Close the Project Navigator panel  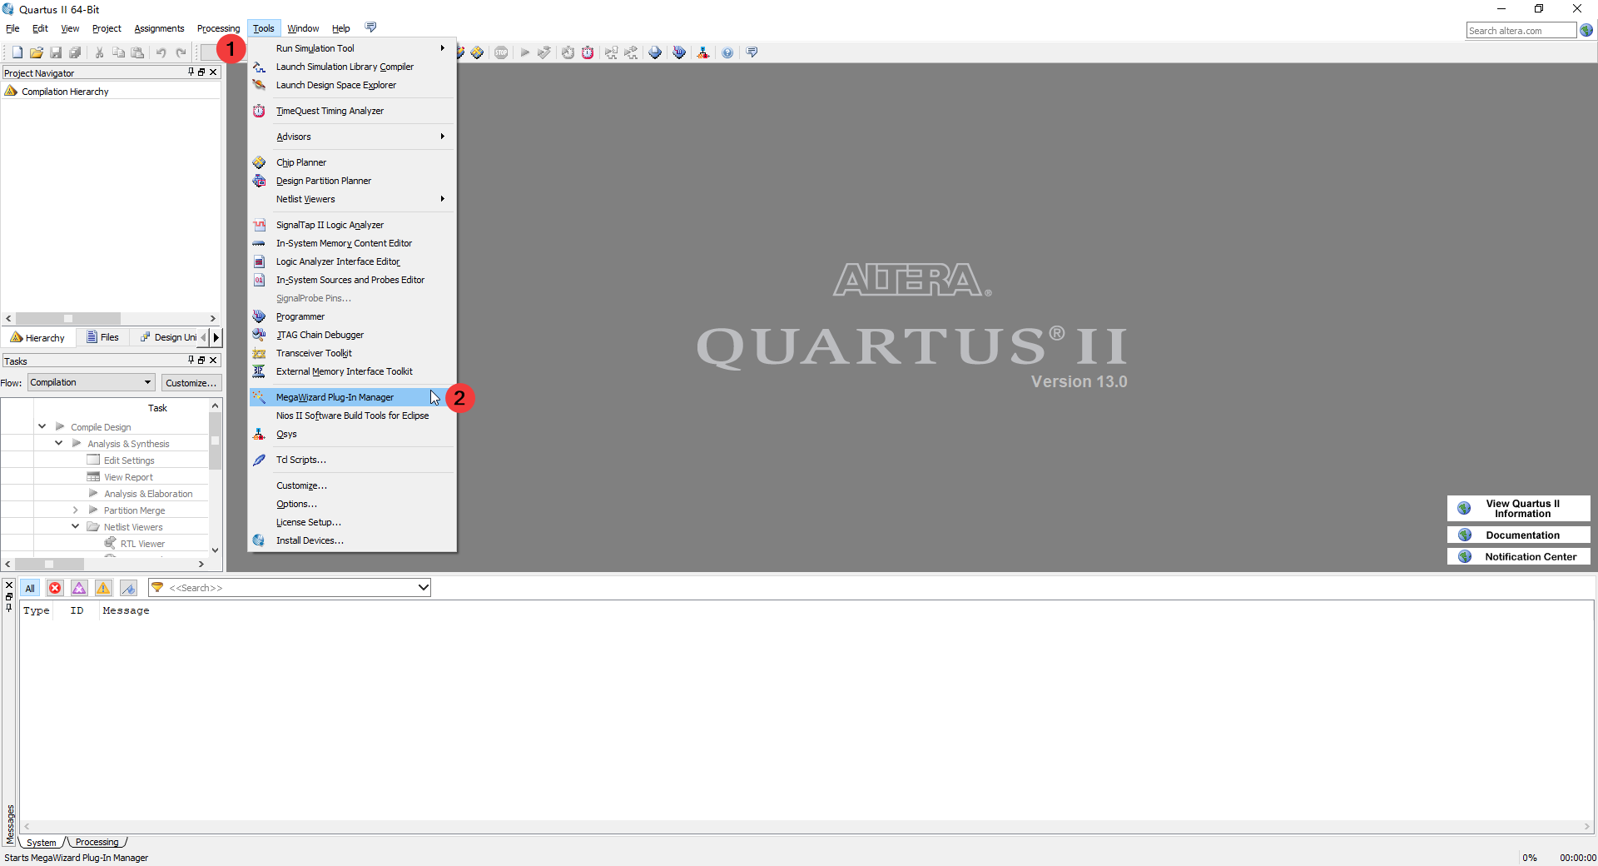click(213, 72)
